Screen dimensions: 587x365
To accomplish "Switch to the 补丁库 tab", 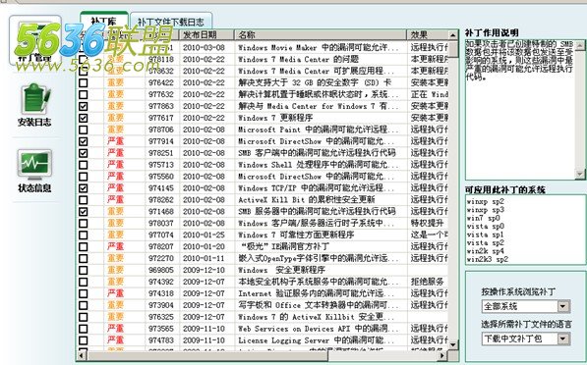I will click(x=103, y=21).
